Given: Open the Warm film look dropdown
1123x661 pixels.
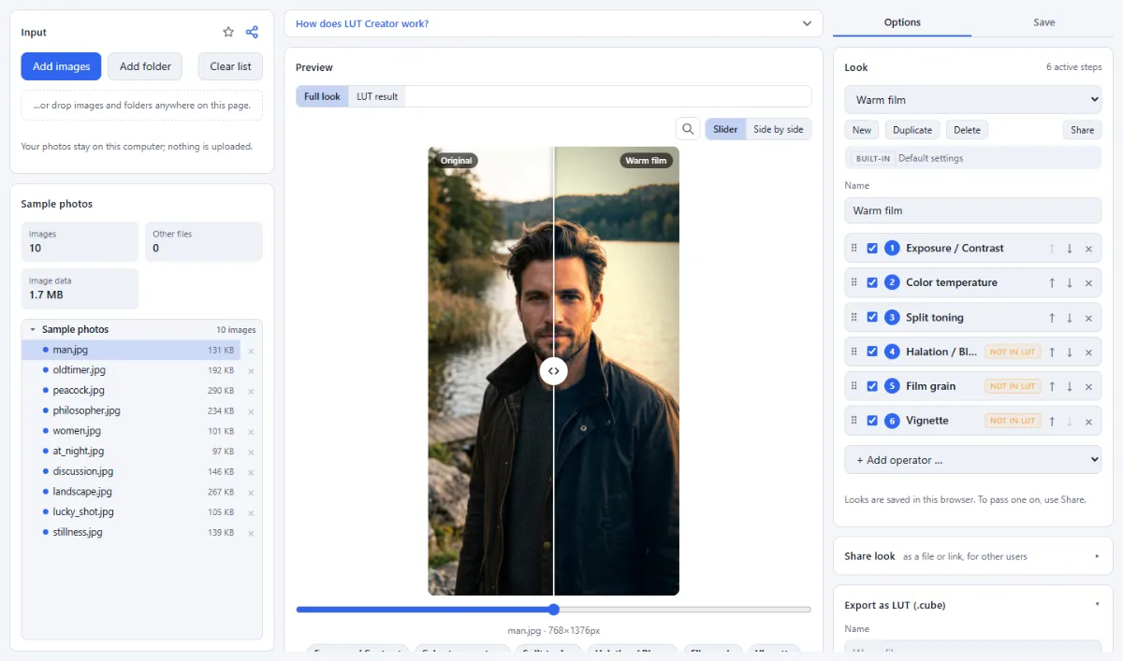Looking at the screenshot, I should pyautogui.click(x=973, y=100).
